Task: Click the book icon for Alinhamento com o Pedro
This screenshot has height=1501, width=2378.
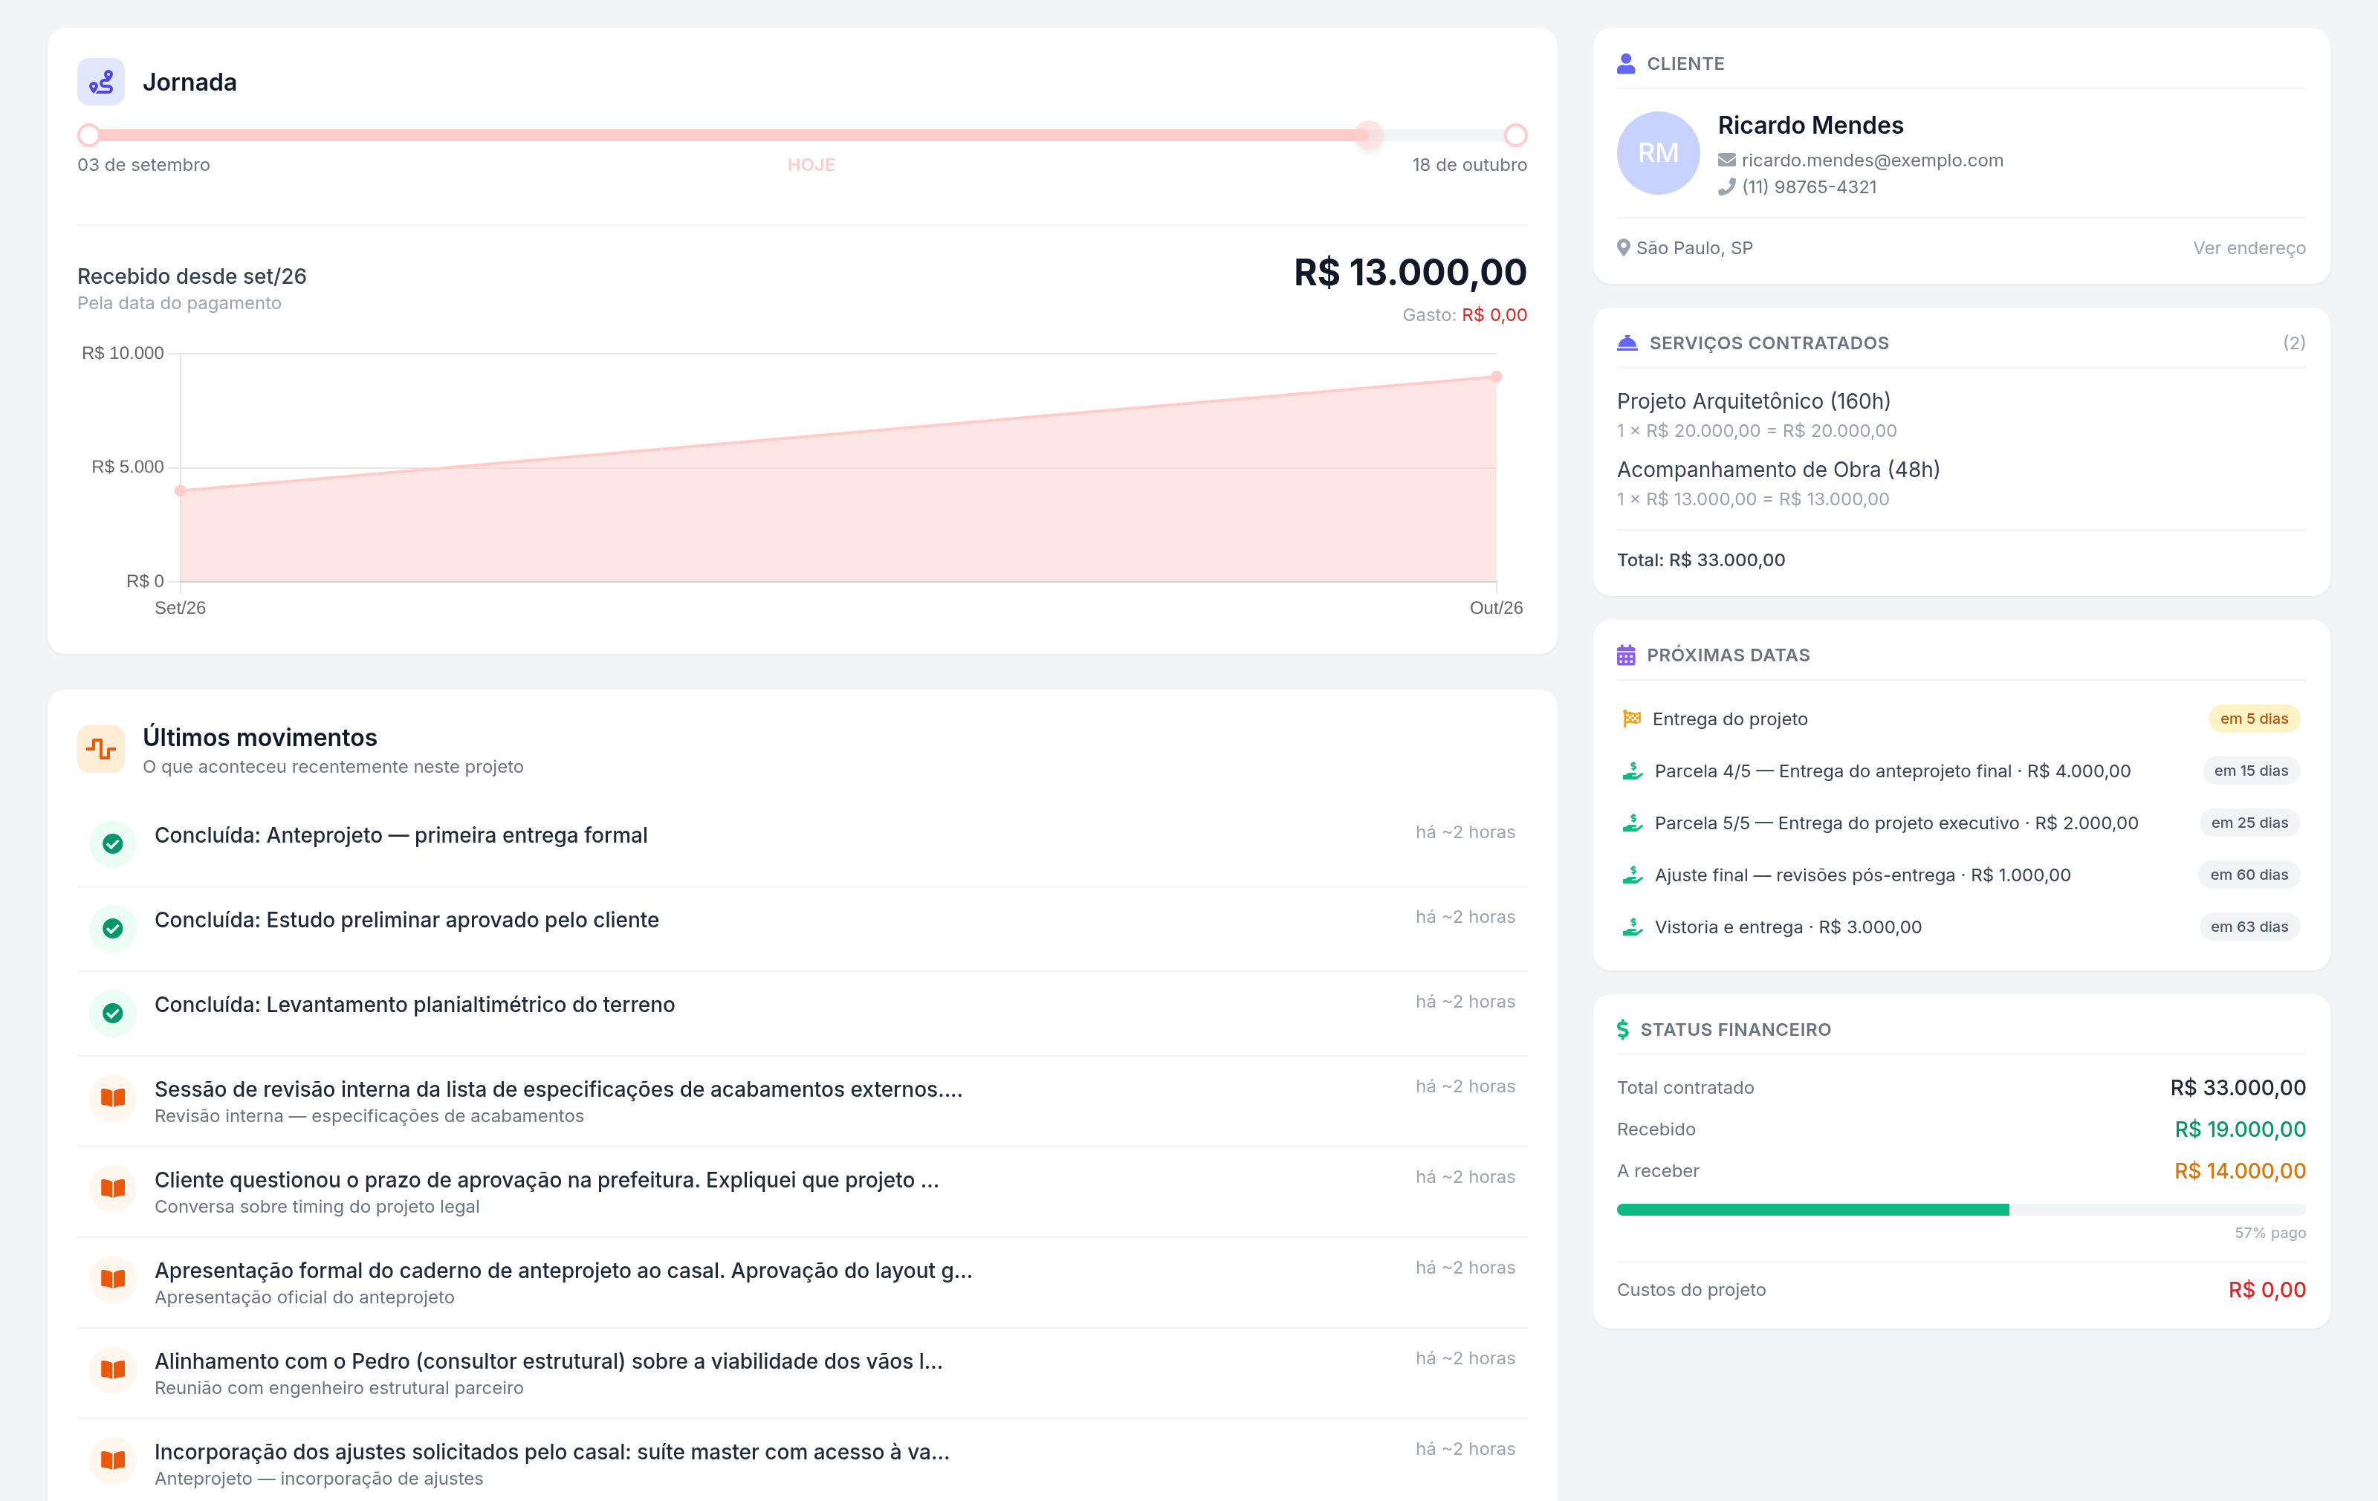Action: click(x=112, y=1369)
